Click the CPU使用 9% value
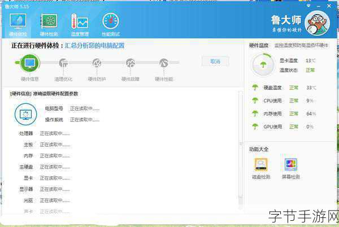Screen dimensions: 339x227 point(310,101)
